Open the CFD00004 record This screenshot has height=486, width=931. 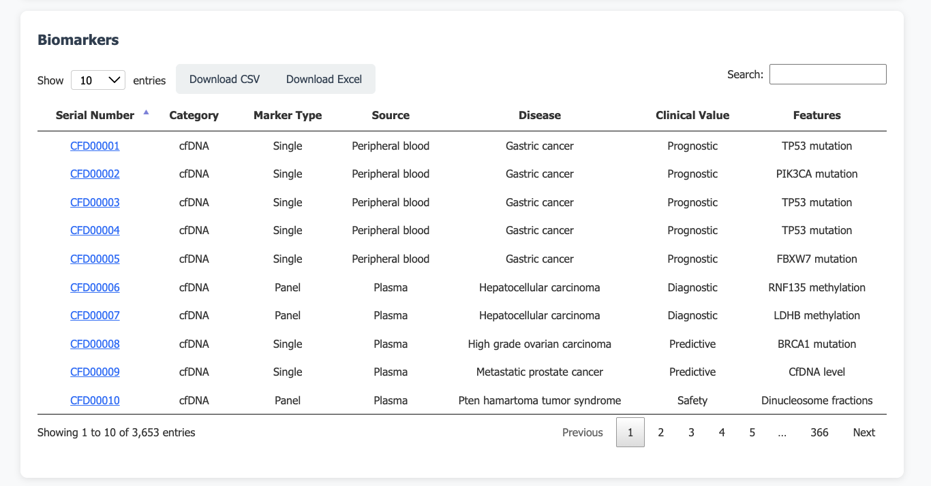click(95, 230)
